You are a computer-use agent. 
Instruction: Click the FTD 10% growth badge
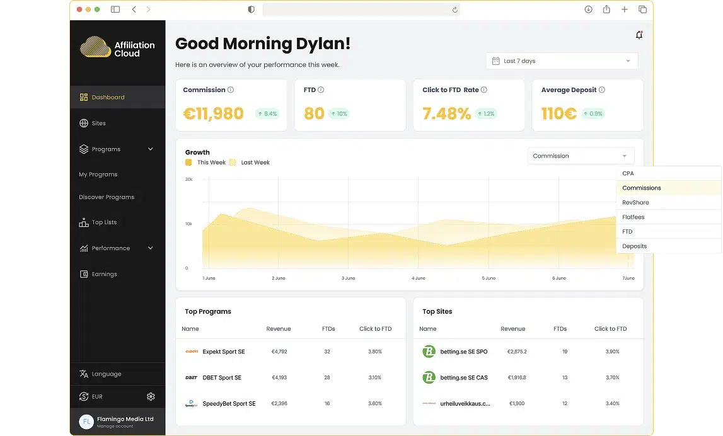point(339,114)
